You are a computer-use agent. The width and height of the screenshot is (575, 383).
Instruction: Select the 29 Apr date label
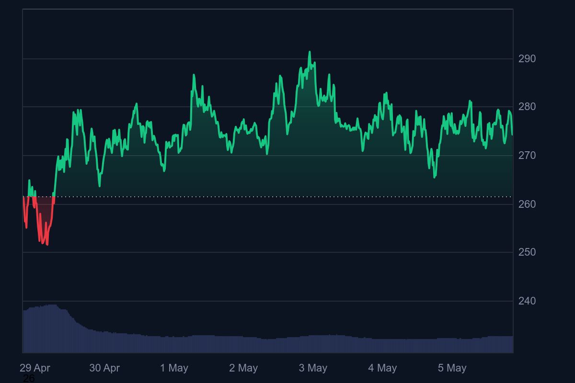coord(35,368)
